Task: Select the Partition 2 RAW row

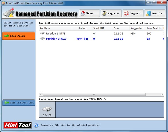Action: click(101, 39)
